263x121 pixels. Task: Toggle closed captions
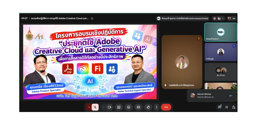click(x=138, y=107)
